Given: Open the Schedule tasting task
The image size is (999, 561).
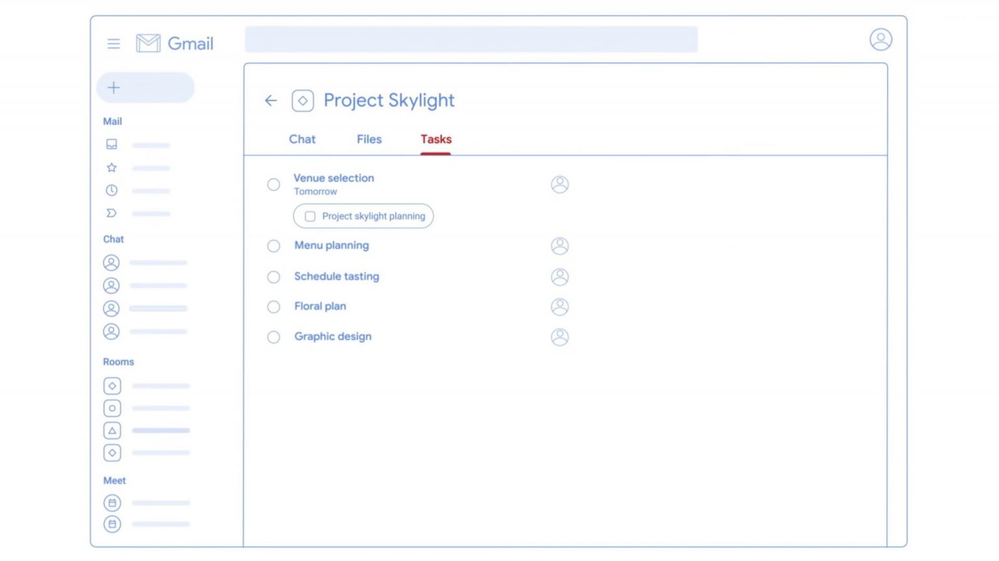Looking at the screenshot, I should 336,276.
